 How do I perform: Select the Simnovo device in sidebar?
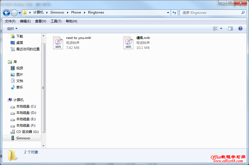(22, 138)
